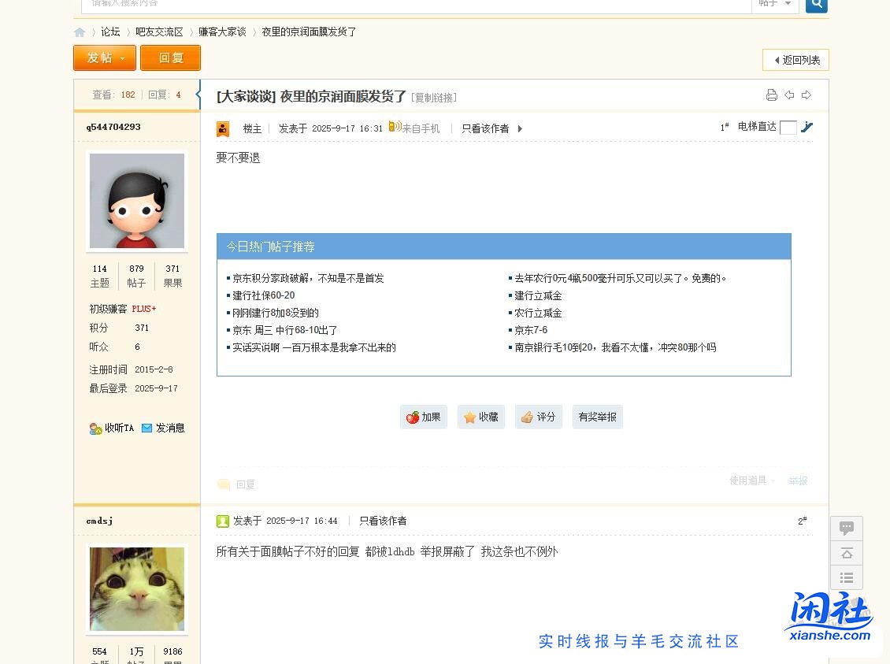
Task: Click the 发消息 envelope icon
Action: 146,428
